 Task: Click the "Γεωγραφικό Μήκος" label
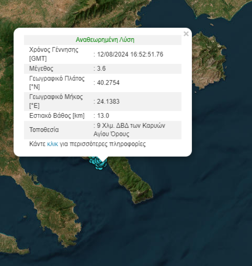56,97
